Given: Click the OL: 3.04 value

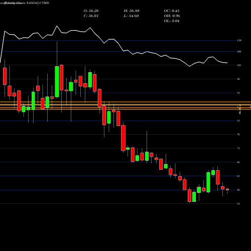Looking at the screenshot, I should (x=172, y=21).
